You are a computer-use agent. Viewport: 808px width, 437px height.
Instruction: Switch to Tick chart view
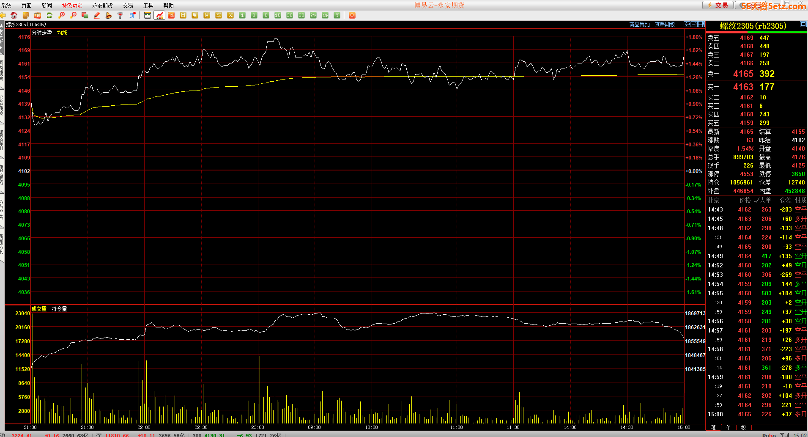[171, 15]
